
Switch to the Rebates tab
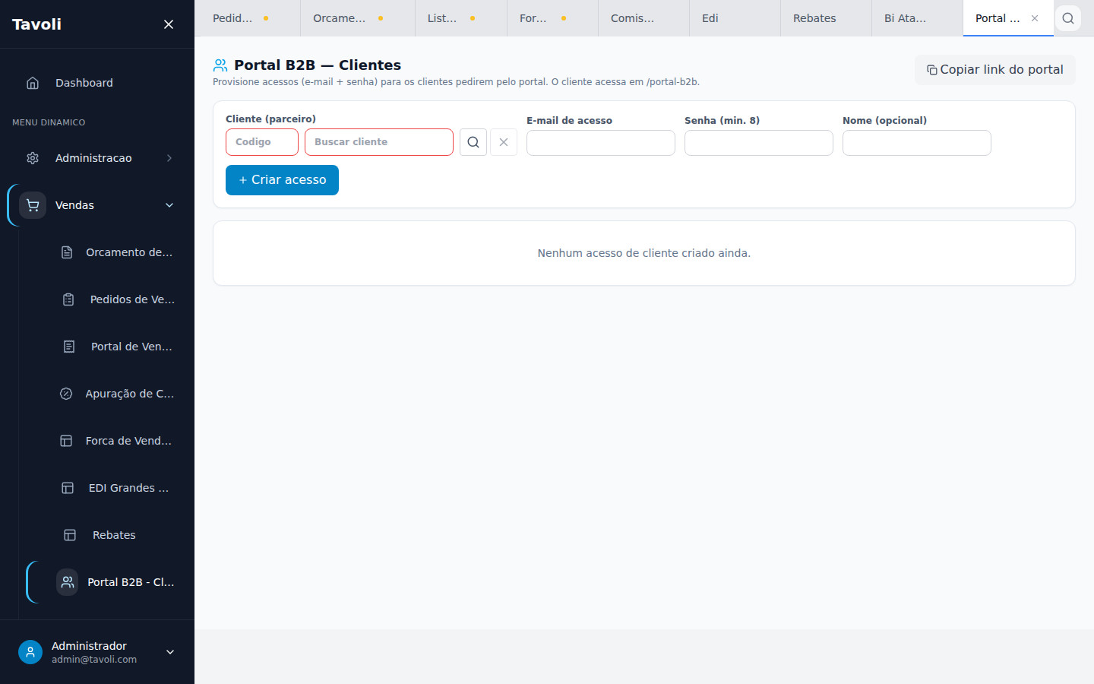(826, 18)
